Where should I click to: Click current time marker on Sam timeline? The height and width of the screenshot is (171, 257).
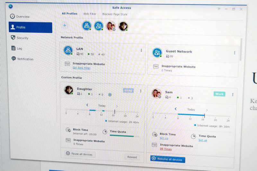[205, 115]
